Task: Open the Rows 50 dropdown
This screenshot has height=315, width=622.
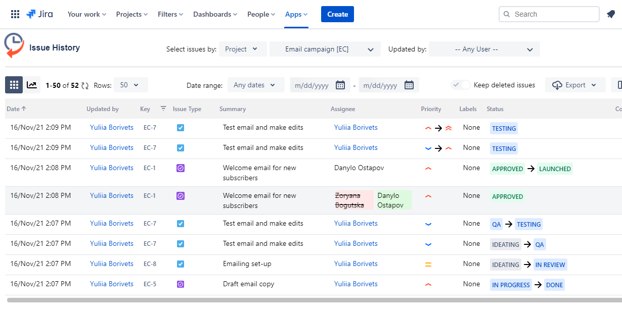Action: click(131, 85)
